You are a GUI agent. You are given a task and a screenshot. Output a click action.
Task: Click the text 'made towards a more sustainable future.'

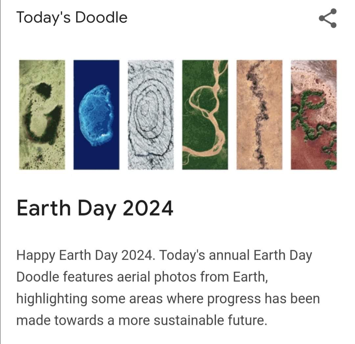[x=142, y=320]
